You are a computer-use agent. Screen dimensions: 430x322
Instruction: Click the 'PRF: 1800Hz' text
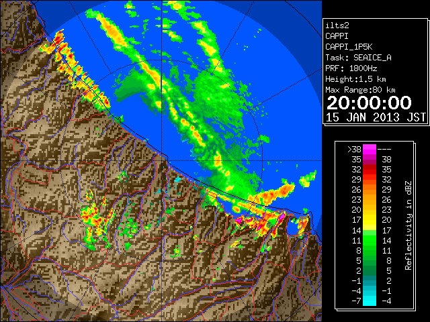351,68
